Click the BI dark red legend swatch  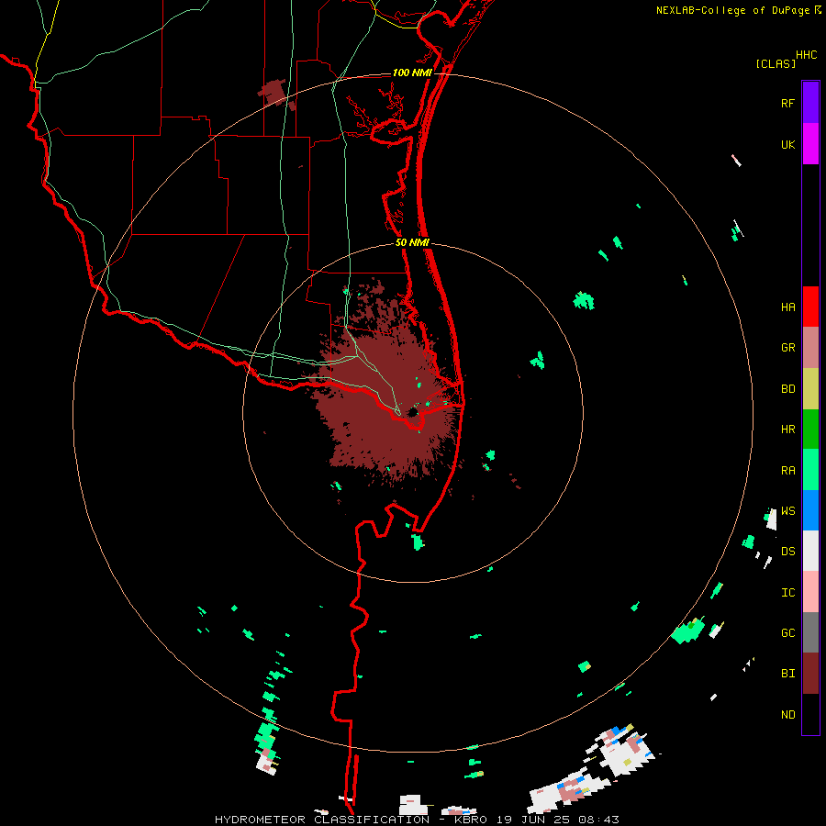click(810, 674)
